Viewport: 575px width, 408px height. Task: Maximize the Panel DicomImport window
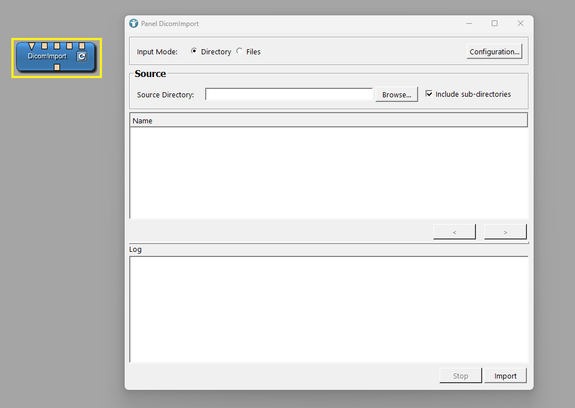pos(495,23)
